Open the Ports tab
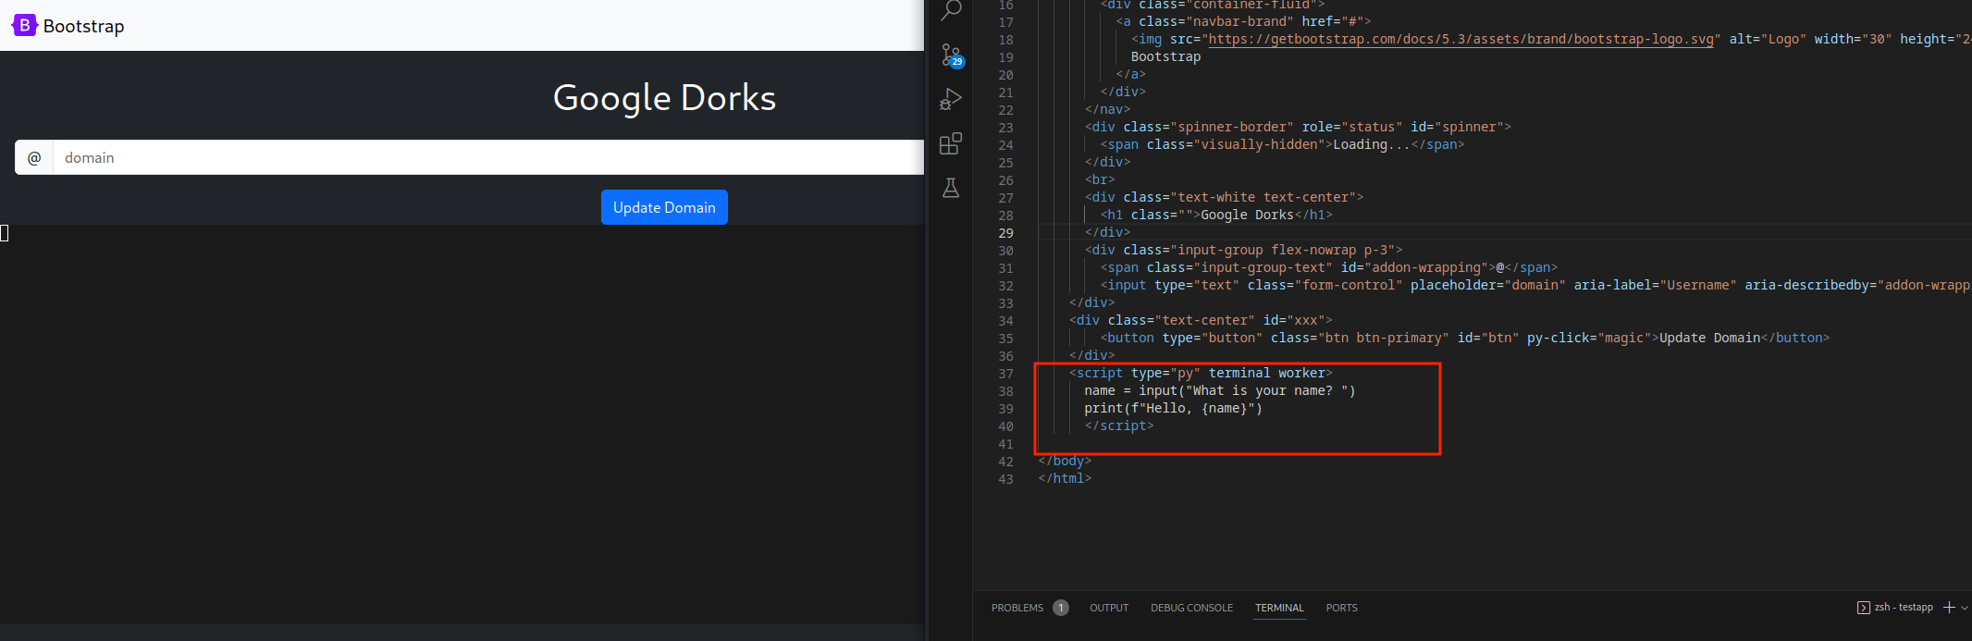Image resolution: width=1972 pixels, height=641 pixels. coord(1341,608)
